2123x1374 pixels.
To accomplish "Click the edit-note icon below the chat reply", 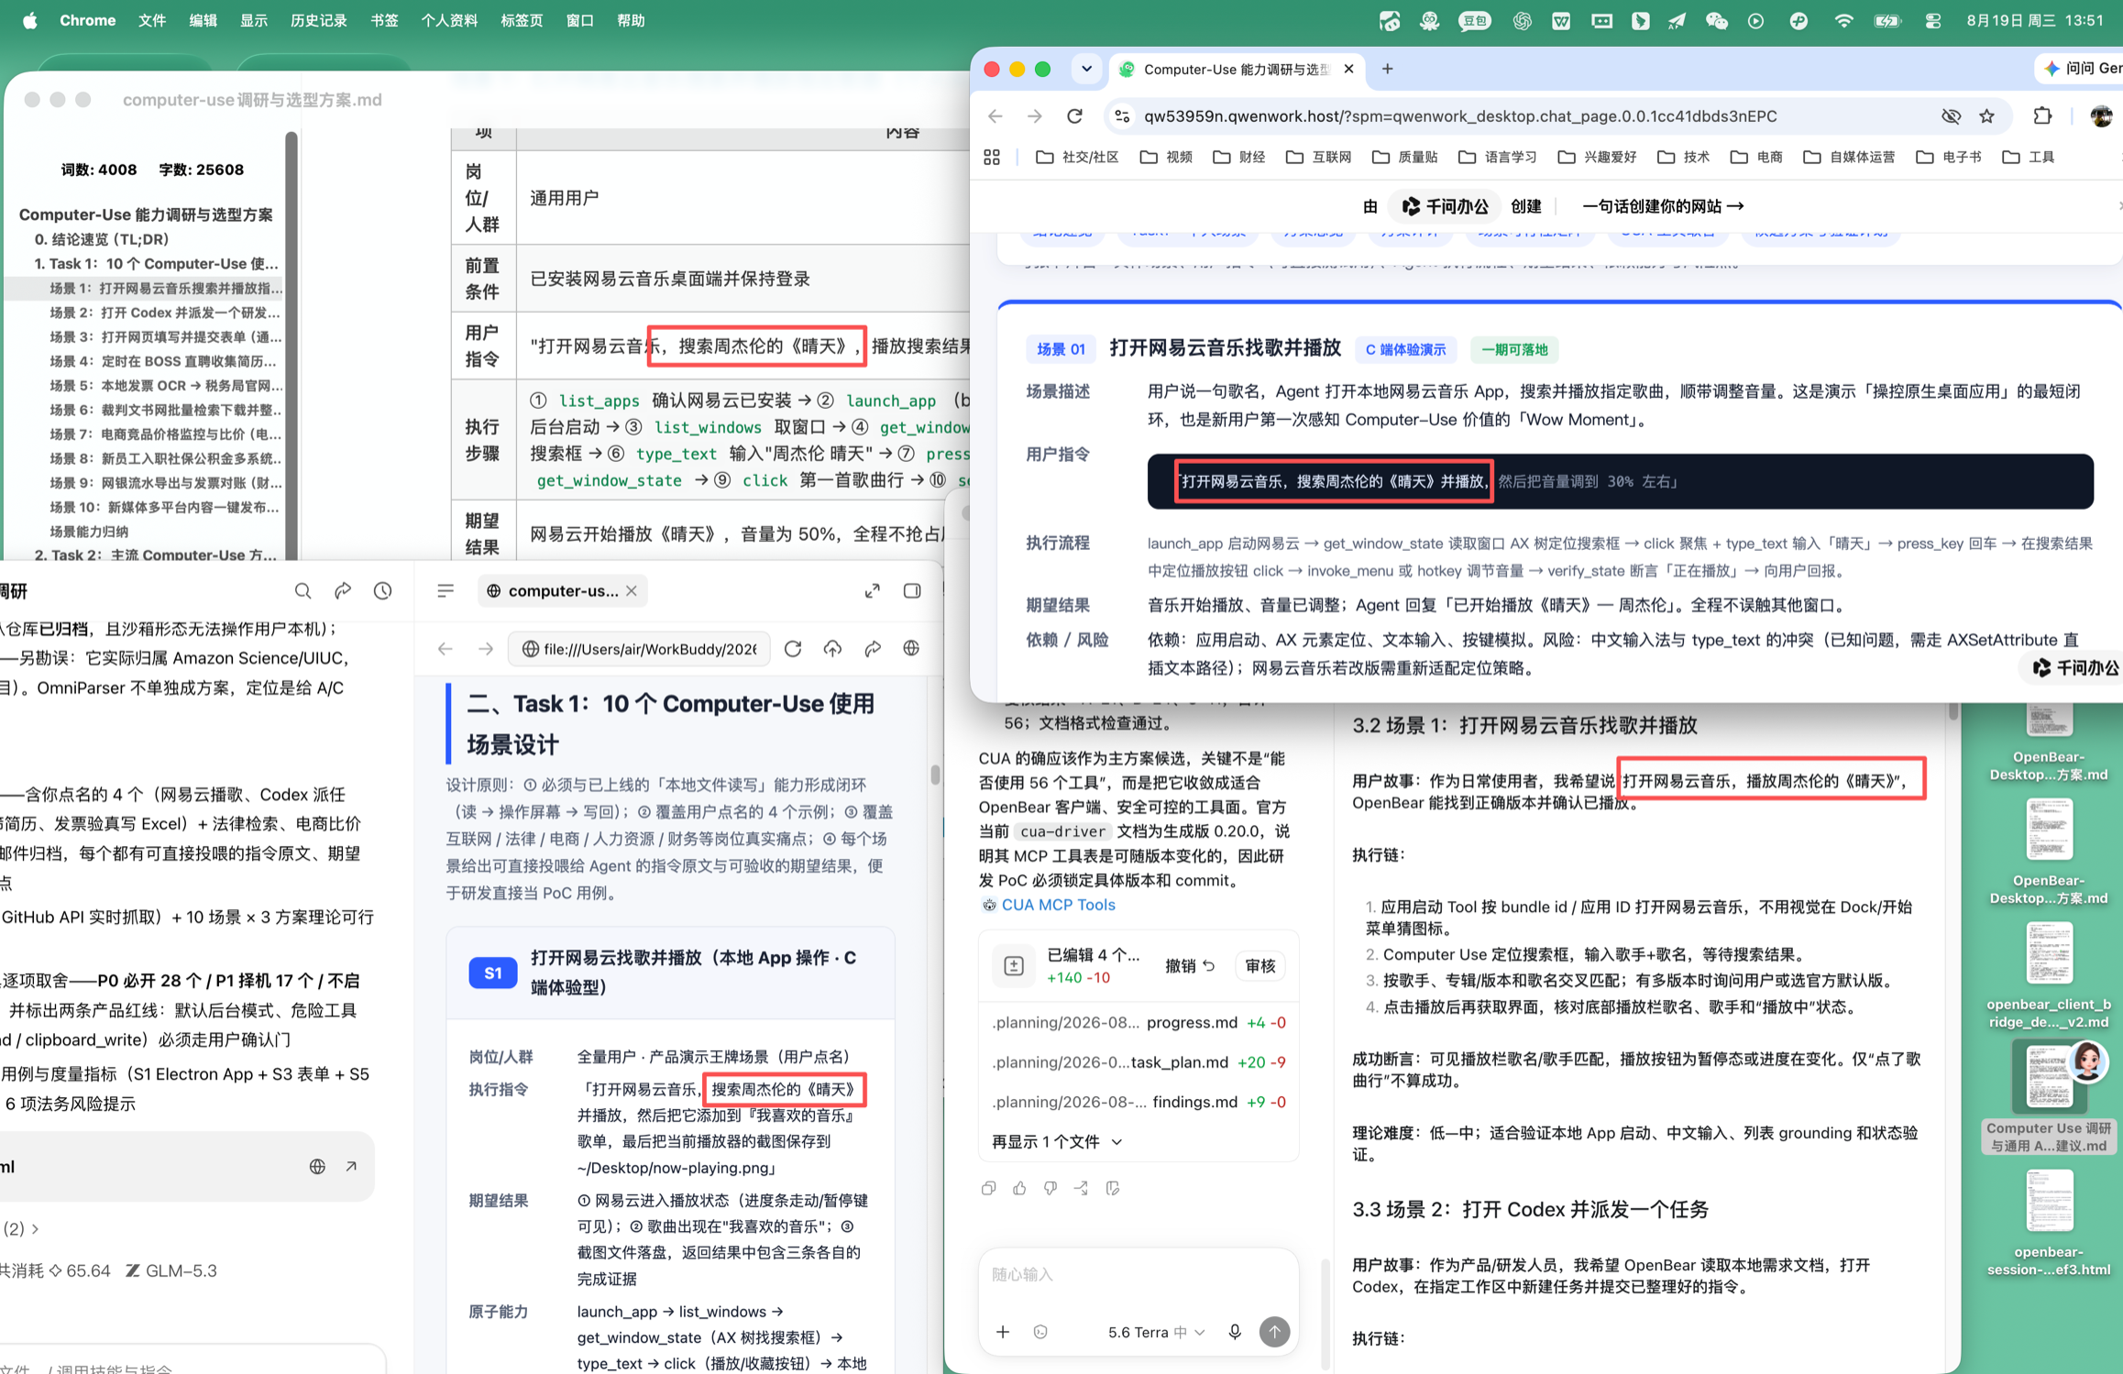I will (1113, 1189).
